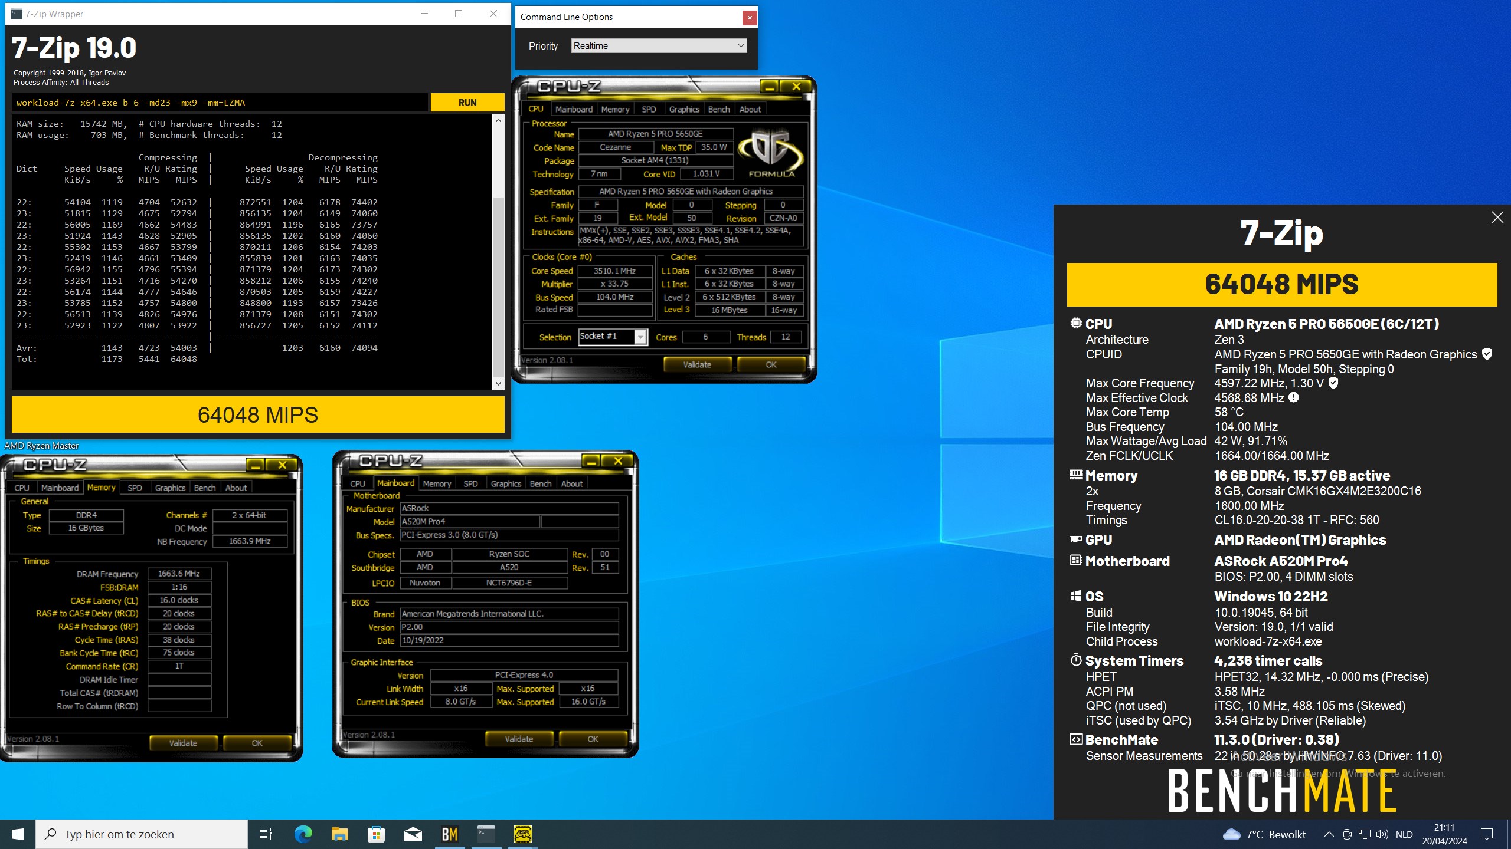Click OK in the CPU-Z Mainboard window

[x=593, y=739]
